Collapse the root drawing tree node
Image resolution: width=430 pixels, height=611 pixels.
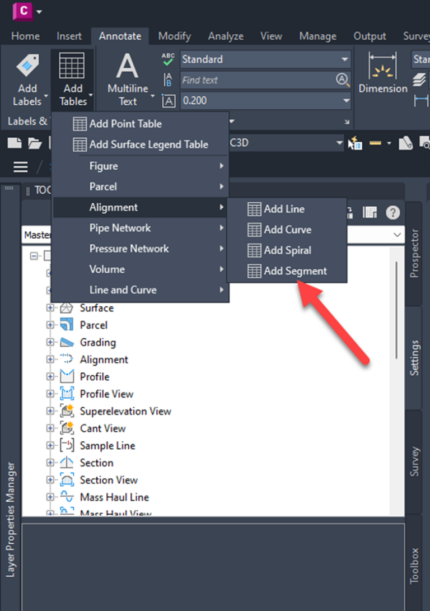pyautogui.click(x=34, y=256)
